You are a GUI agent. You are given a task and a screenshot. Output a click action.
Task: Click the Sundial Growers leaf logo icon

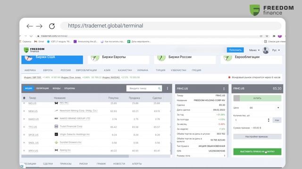point(56,142)
